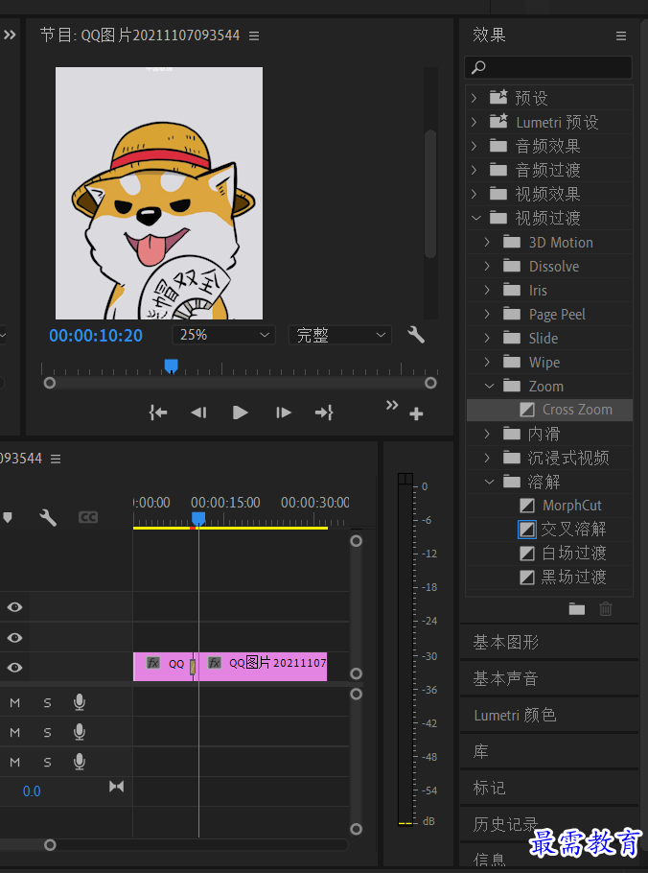Open the 基本图形 panel tab
This screenshot has height=873, width=648.
pyautogui.click(x=505, y=643)
